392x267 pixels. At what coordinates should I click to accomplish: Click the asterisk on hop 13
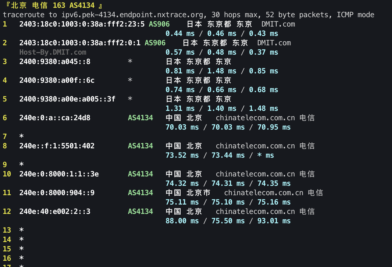pos(21,230)
